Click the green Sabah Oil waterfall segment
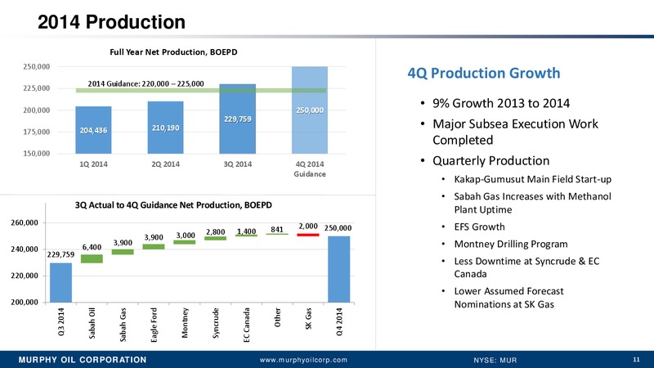 click(x=92, y=258)
